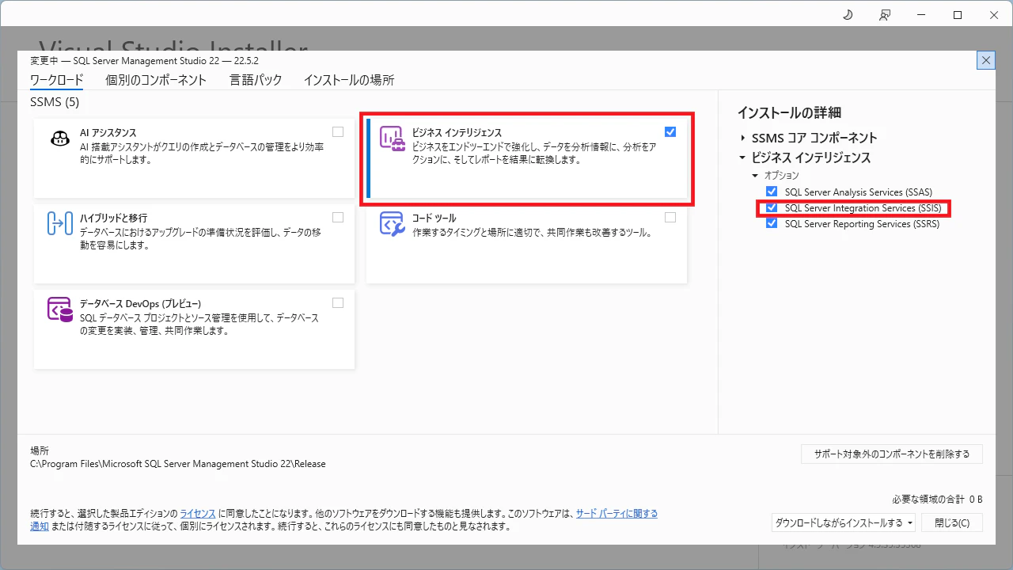Click the ビジネス インテリジェンス workload icon
The height and width of the screenshot is (570, 1013).
click(393, 139)
